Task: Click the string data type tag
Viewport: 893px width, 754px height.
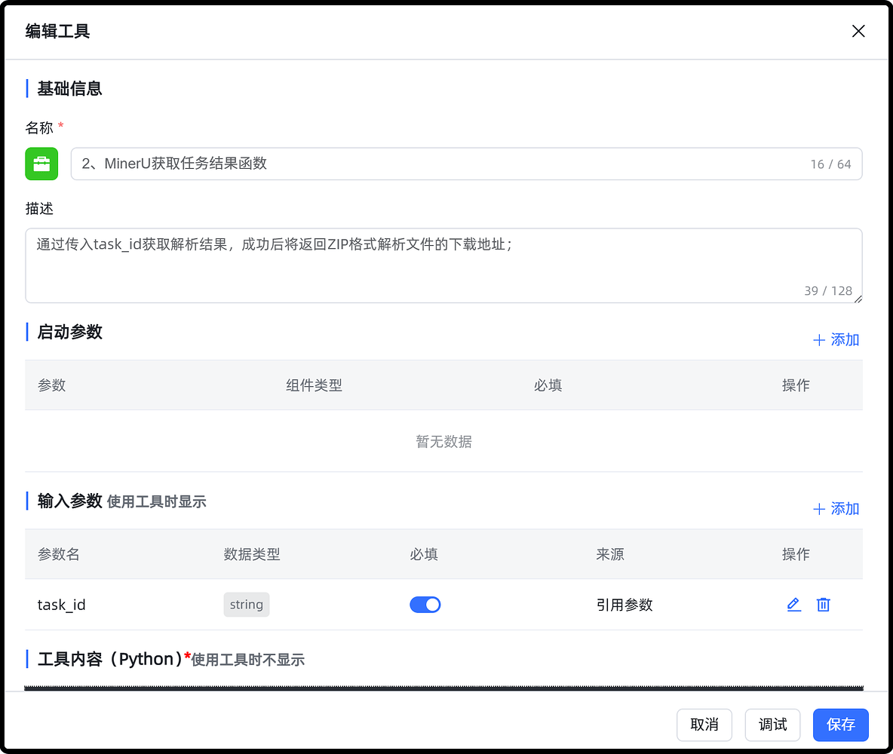Action: [246, 604]
